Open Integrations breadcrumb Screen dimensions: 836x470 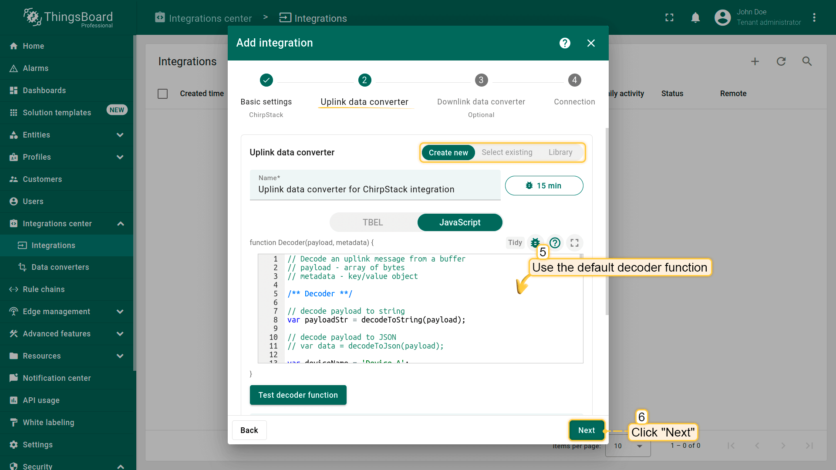313,18
